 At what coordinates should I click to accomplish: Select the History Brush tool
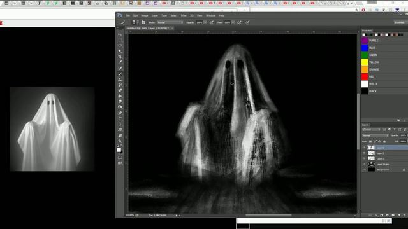(120, 85)
